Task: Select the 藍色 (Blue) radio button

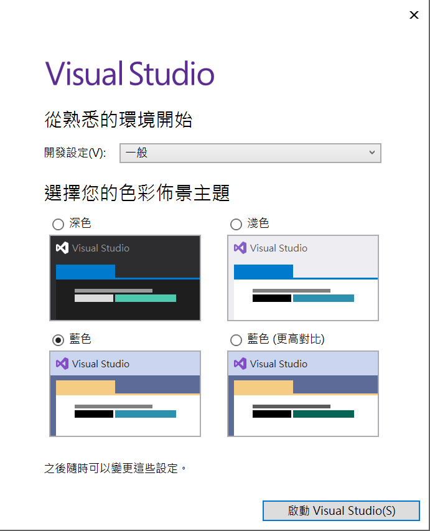Action: point(58,340)
